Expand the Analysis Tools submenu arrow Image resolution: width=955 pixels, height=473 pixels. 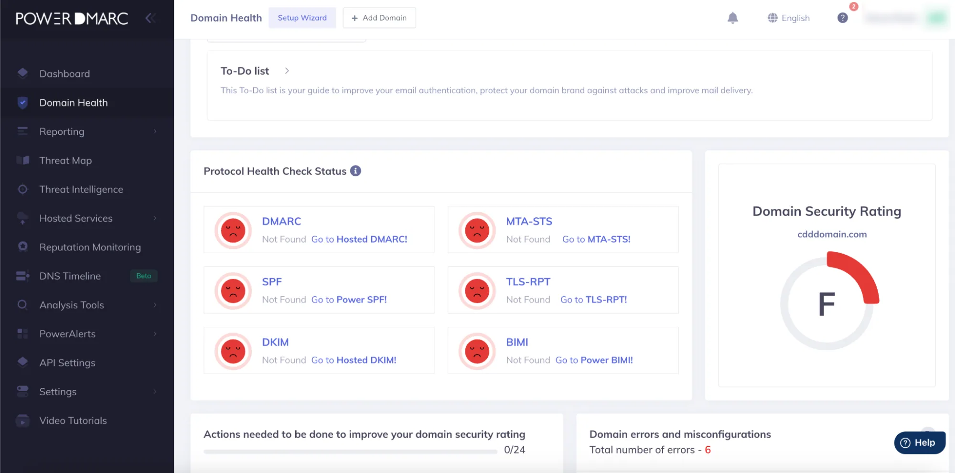155,305
